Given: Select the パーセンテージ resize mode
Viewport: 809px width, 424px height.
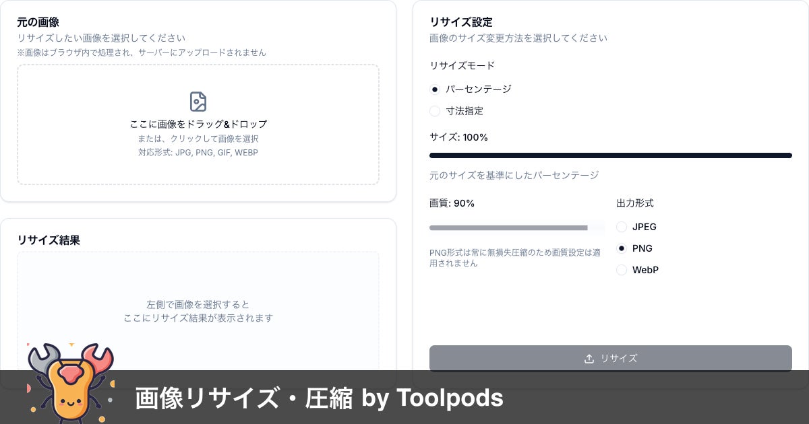Looking at the screenshot, I should [x=435, y=90].
